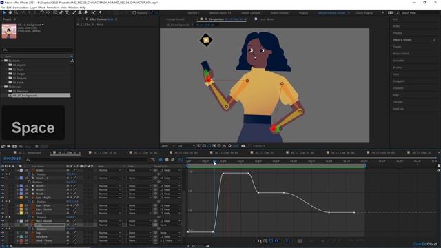This screenshot has height=248, width=441.
Task: Open the viewer magnification dropdown
Action: tap(168, 146)
